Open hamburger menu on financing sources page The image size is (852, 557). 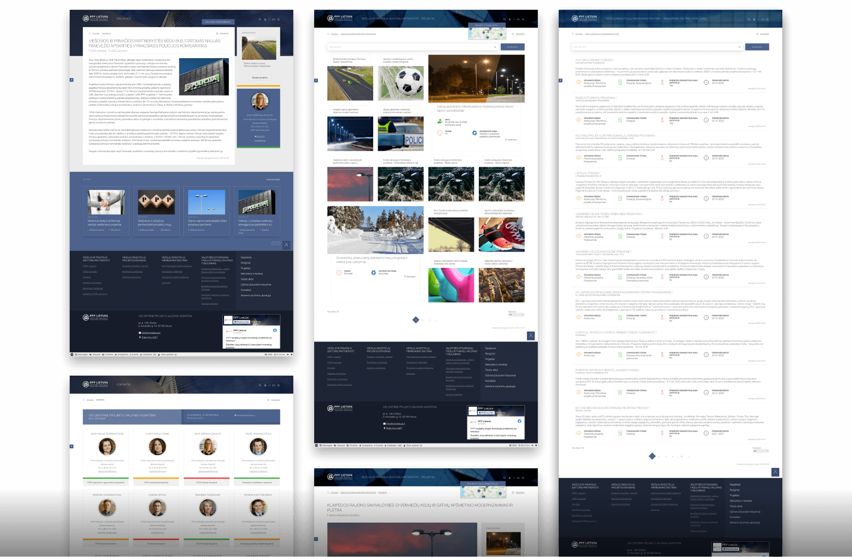coord(768,20)
